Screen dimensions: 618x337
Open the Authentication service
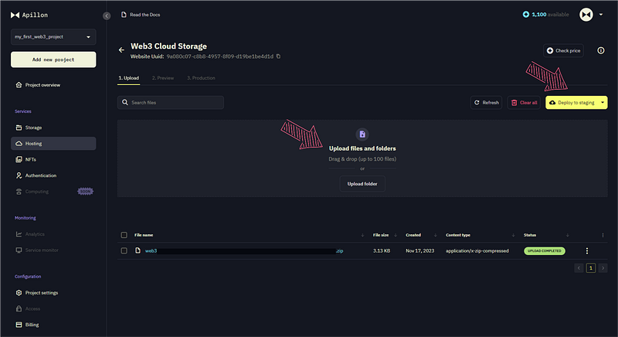53,175
